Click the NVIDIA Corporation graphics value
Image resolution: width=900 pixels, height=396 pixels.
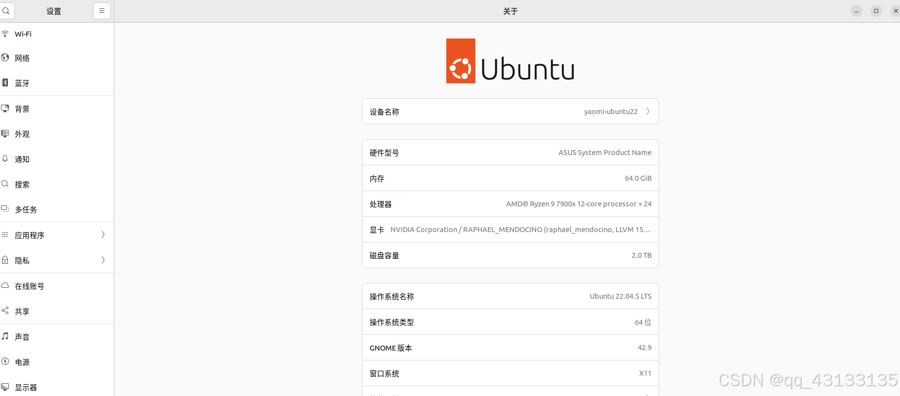coord(521,230)
